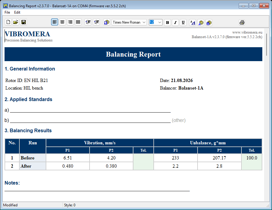Increase paragraph indent

pyautogui.click(x=96, y=22)
